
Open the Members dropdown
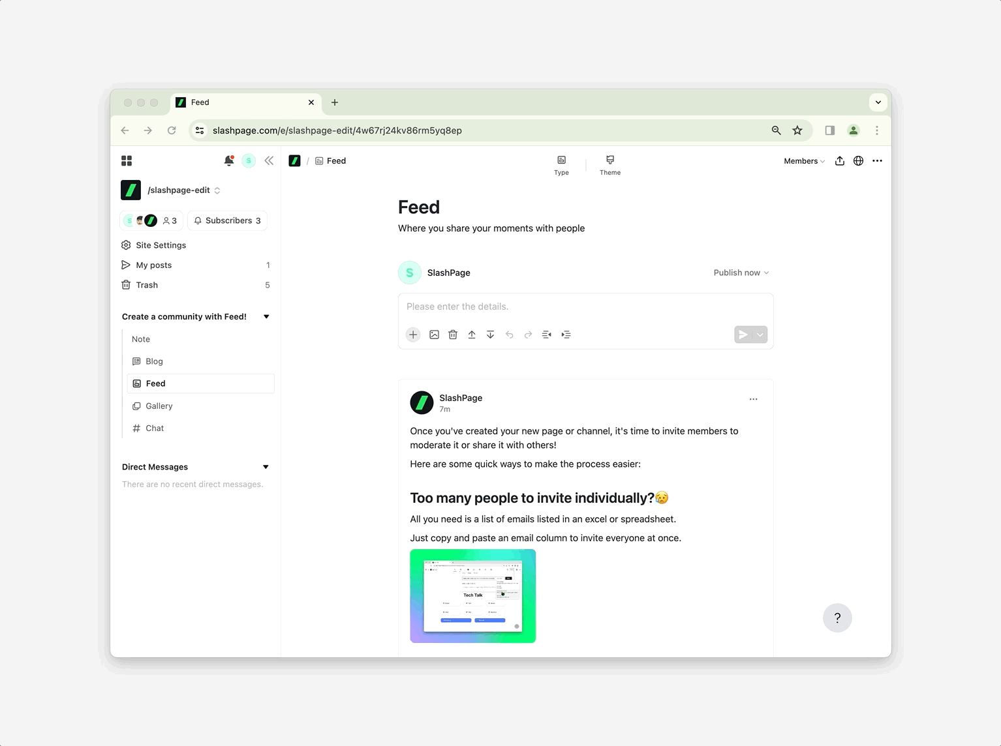point(804,161)
